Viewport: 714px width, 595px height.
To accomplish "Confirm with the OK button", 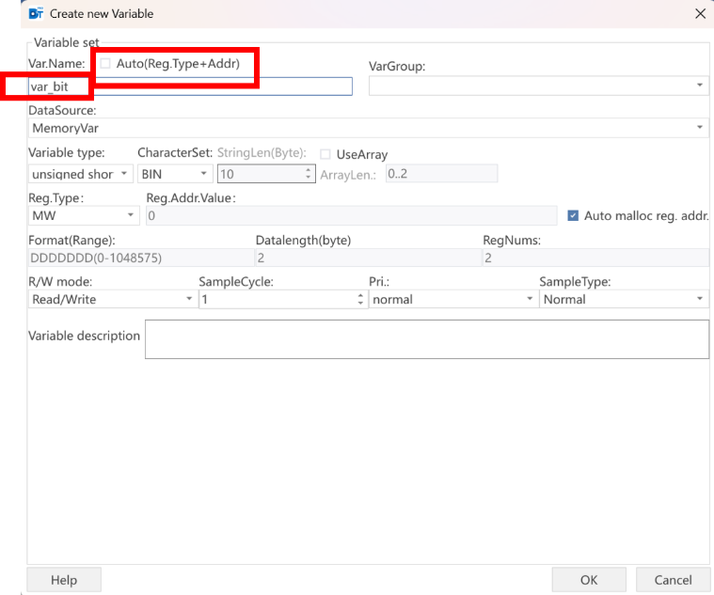I will click(x=589, y=580).
